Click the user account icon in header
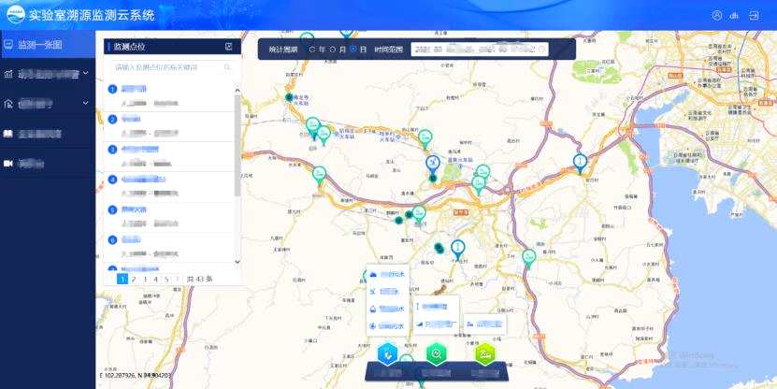Screen dimensions: 777x389 [x=716, y=15]
